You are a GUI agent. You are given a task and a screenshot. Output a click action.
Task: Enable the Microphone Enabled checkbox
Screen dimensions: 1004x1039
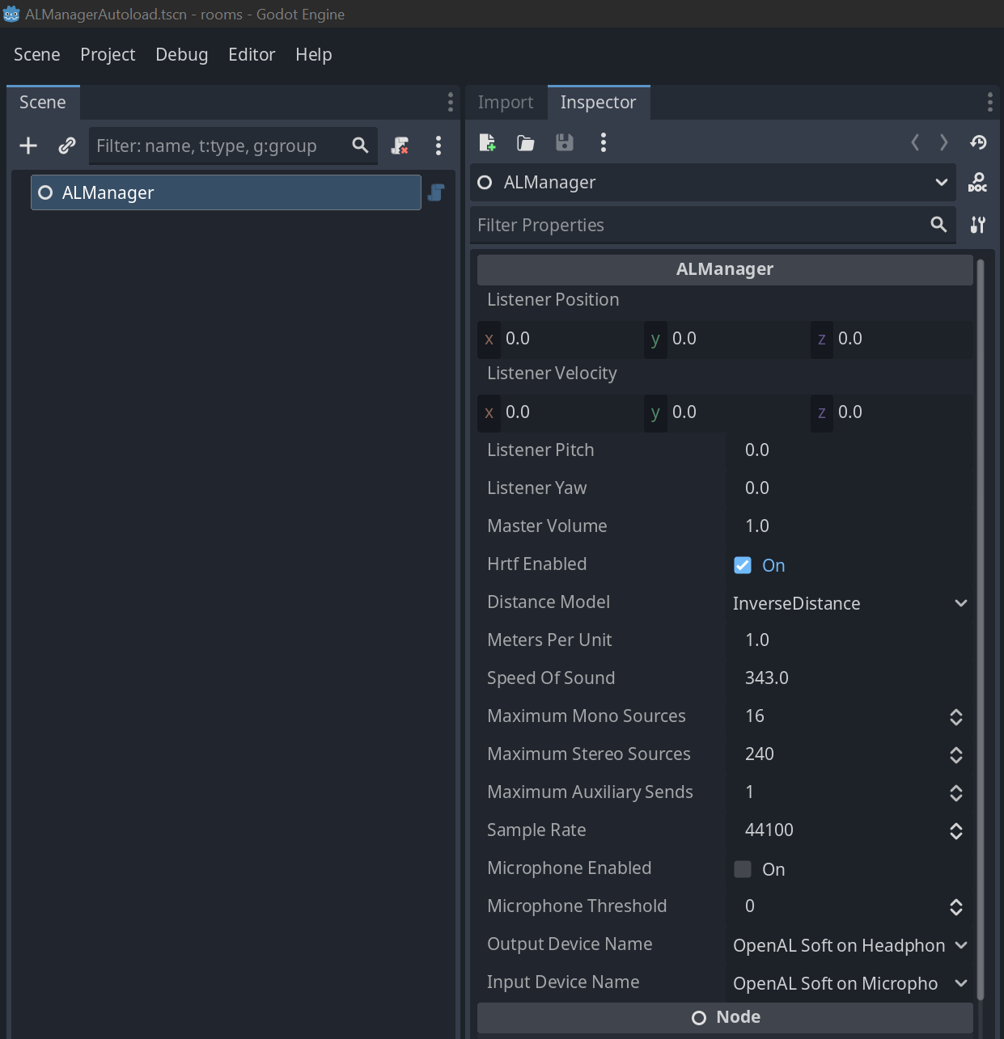pos(743,869)
